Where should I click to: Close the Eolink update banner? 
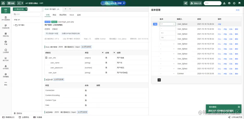coord(124,3)
